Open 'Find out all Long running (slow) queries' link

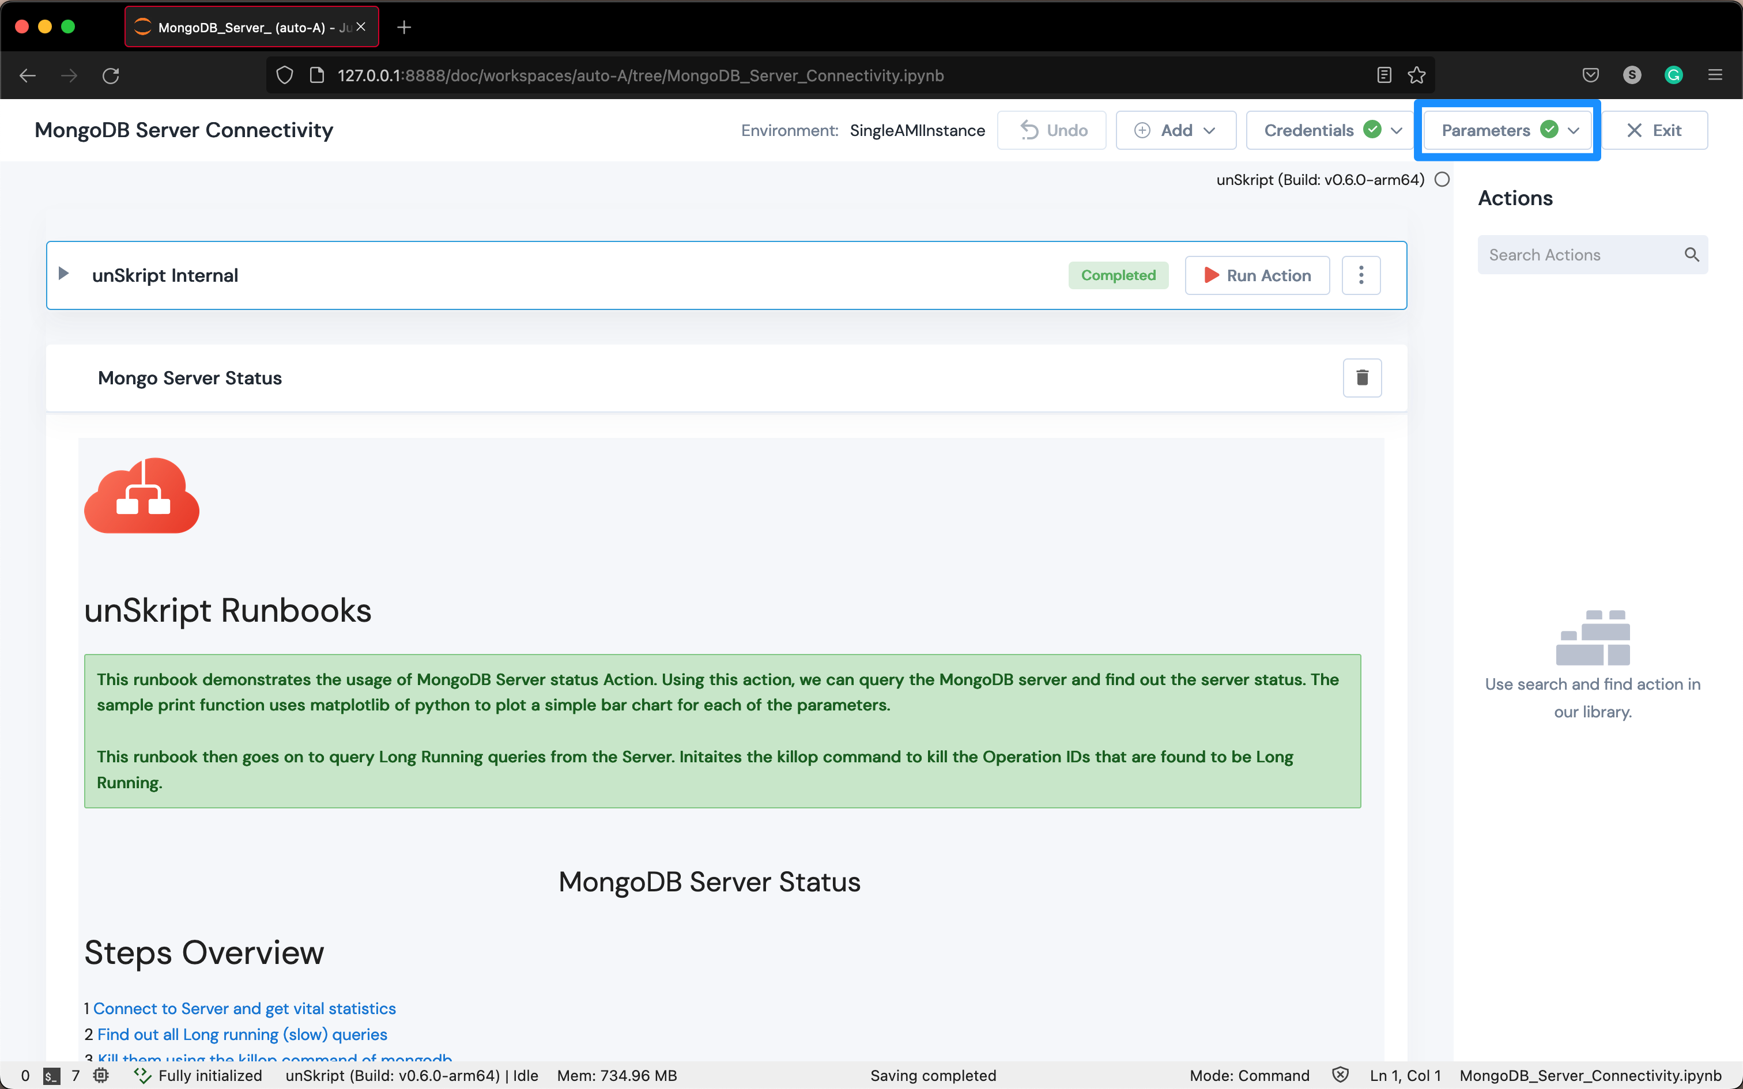[242, 1034]
